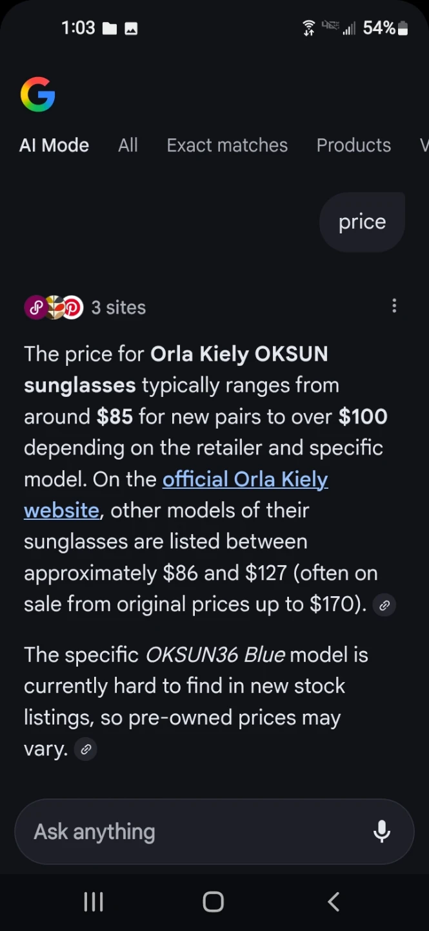Switch to the AI Mode tab
Image resolution: width=429 pixels, height=931 pixels.
point(54,145)
